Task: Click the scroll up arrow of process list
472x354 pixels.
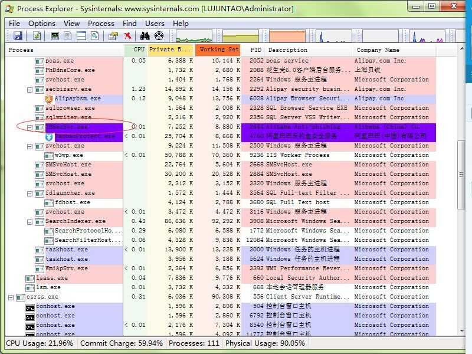Action: click(461, 49)
